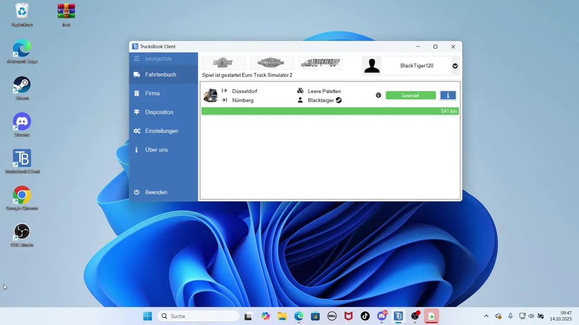The height and width of the screenshot is (325, 579).
Task: Click the cargo boxes icon beside Leere Paletten
Action: [x=300, y=91]
